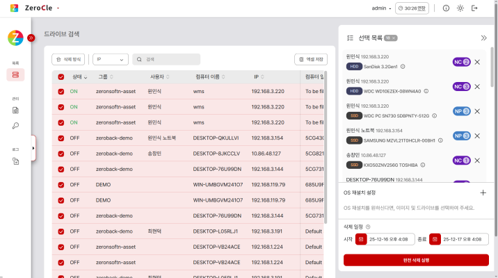Click the round Z avatar in sidebar
The width and height of the screenshot is (498, 278).
click(x=15, y=38)
